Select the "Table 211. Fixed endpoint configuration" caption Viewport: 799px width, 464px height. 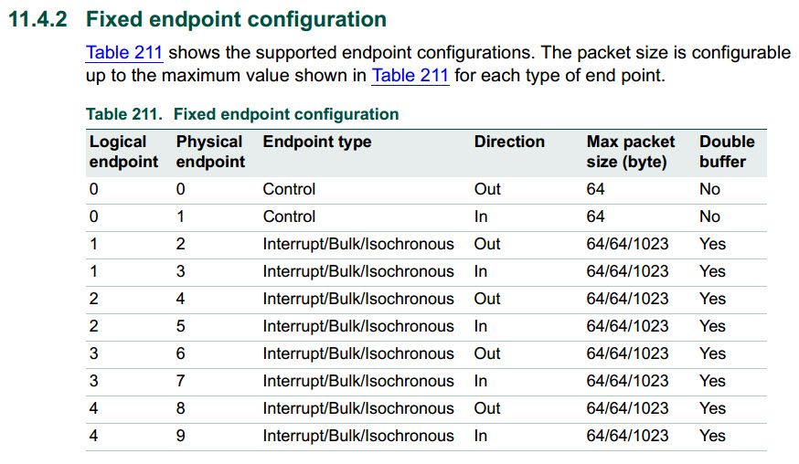coord(242,114)
